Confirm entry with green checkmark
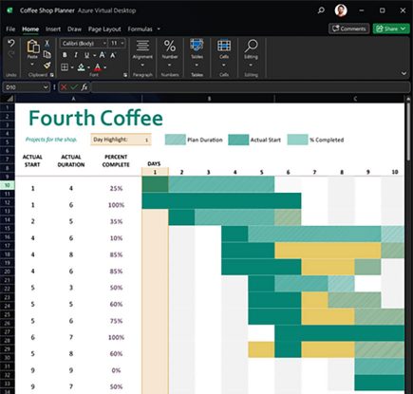 click(74, 87)
